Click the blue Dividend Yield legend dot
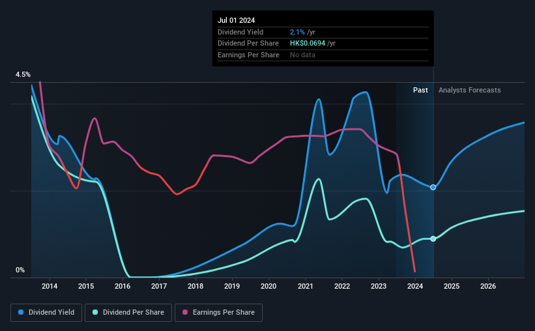The width and height of the screenshot is (535, 331). [x=21, y=312]
